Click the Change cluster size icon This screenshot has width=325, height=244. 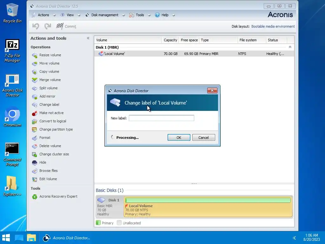[x=34, y=154]
